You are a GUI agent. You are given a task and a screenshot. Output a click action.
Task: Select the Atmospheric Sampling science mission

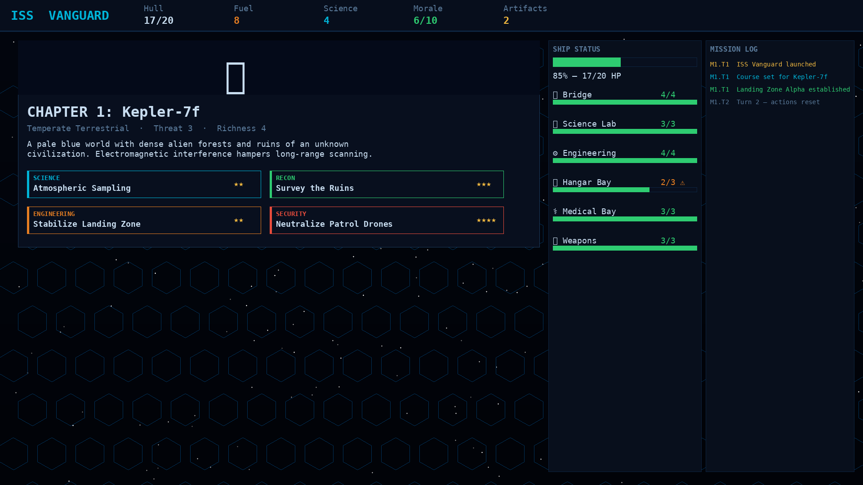(144, 184)
